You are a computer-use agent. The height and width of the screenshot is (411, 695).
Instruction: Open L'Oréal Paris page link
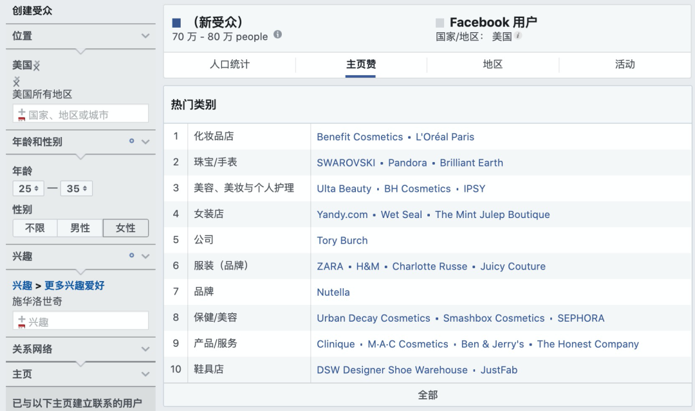click(x=445, y=137)
